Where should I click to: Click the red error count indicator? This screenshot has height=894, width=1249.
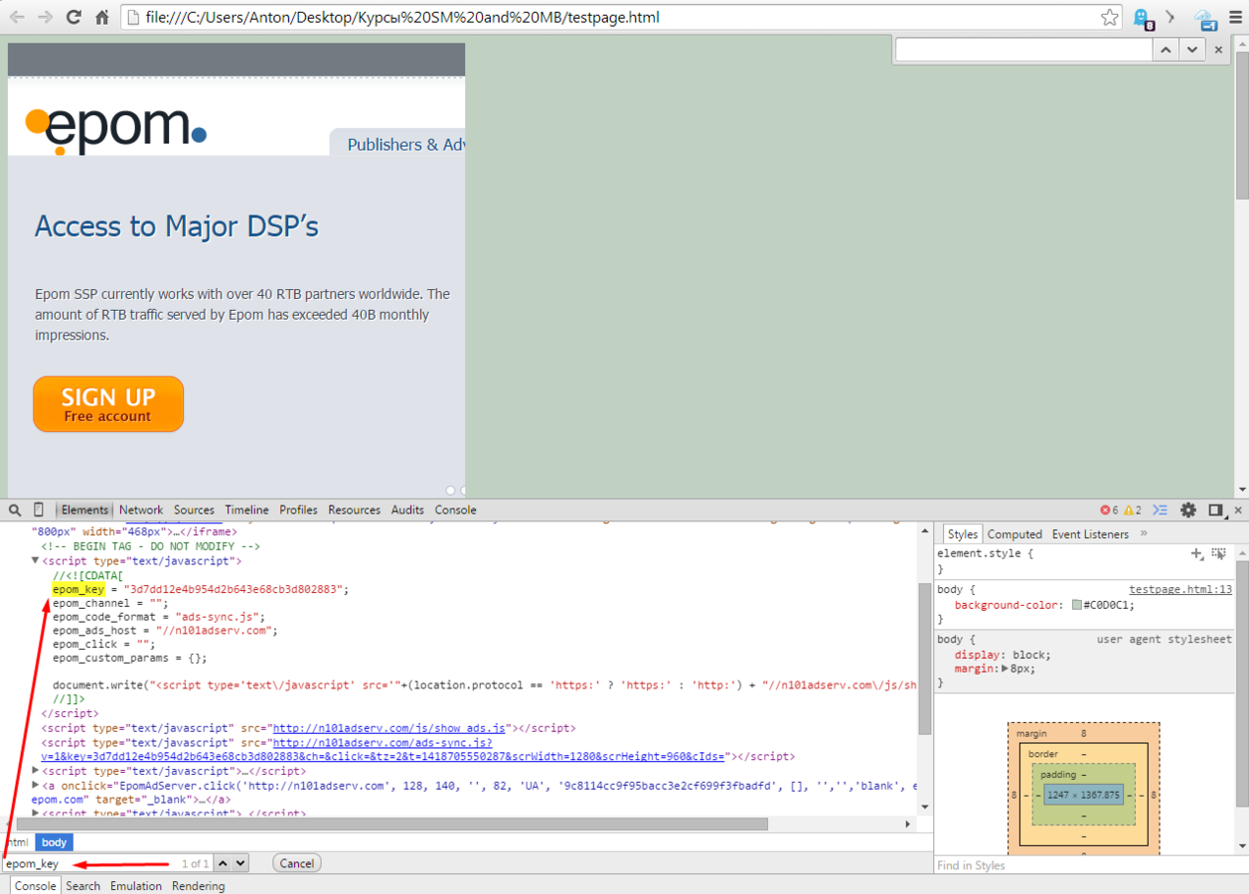[x=1109, y=510]
